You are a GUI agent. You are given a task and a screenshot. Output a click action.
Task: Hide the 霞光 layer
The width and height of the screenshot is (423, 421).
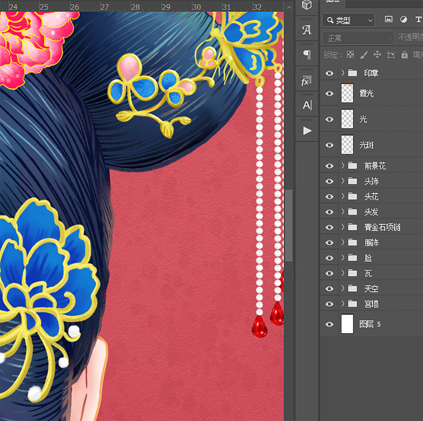329,94
